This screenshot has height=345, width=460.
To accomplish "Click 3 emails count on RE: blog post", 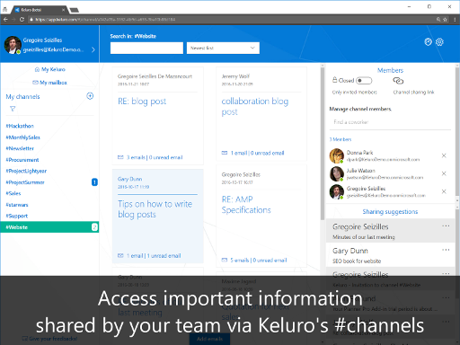I will coord(136,157).
